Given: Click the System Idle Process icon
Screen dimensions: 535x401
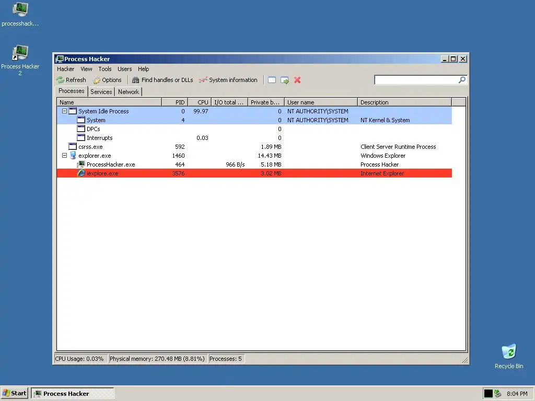Looking at the screenshot, I should point(73,111).
